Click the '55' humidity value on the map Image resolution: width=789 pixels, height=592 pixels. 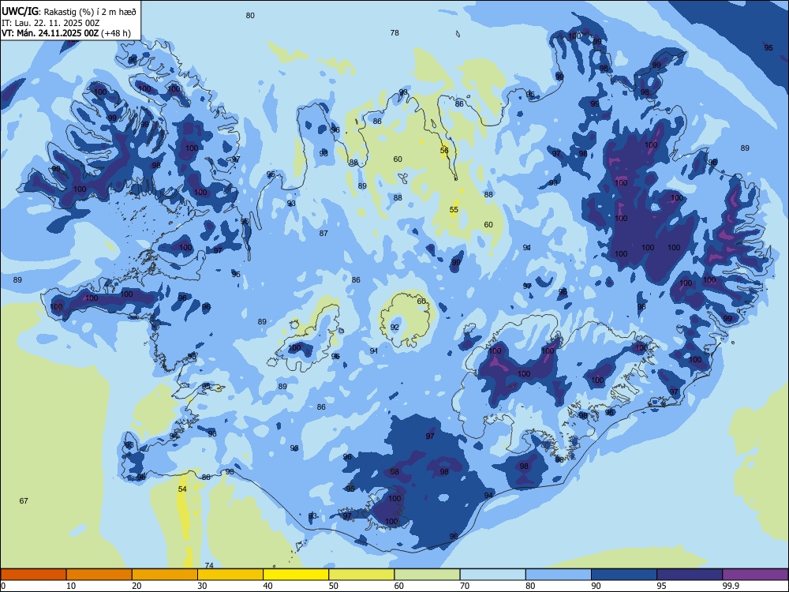pyautogui.click(x=454, y=209)
